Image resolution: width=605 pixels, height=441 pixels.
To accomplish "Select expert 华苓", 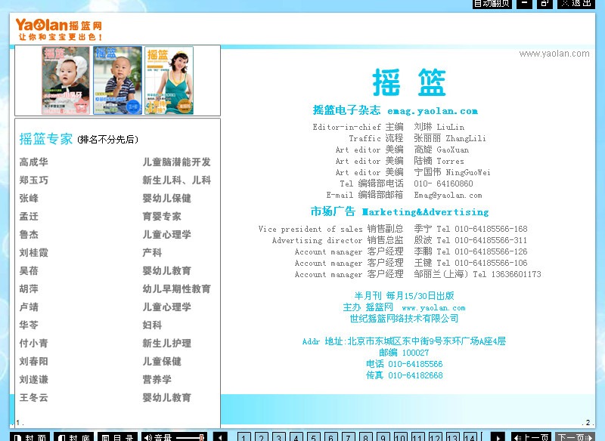I will [x=29, y=325].
